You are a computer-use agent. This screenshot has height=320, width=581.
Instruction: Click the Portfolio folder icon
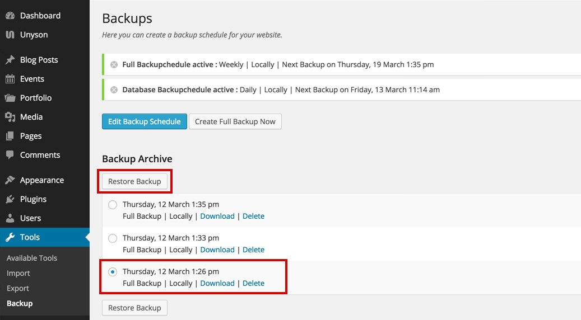point(10,98)
